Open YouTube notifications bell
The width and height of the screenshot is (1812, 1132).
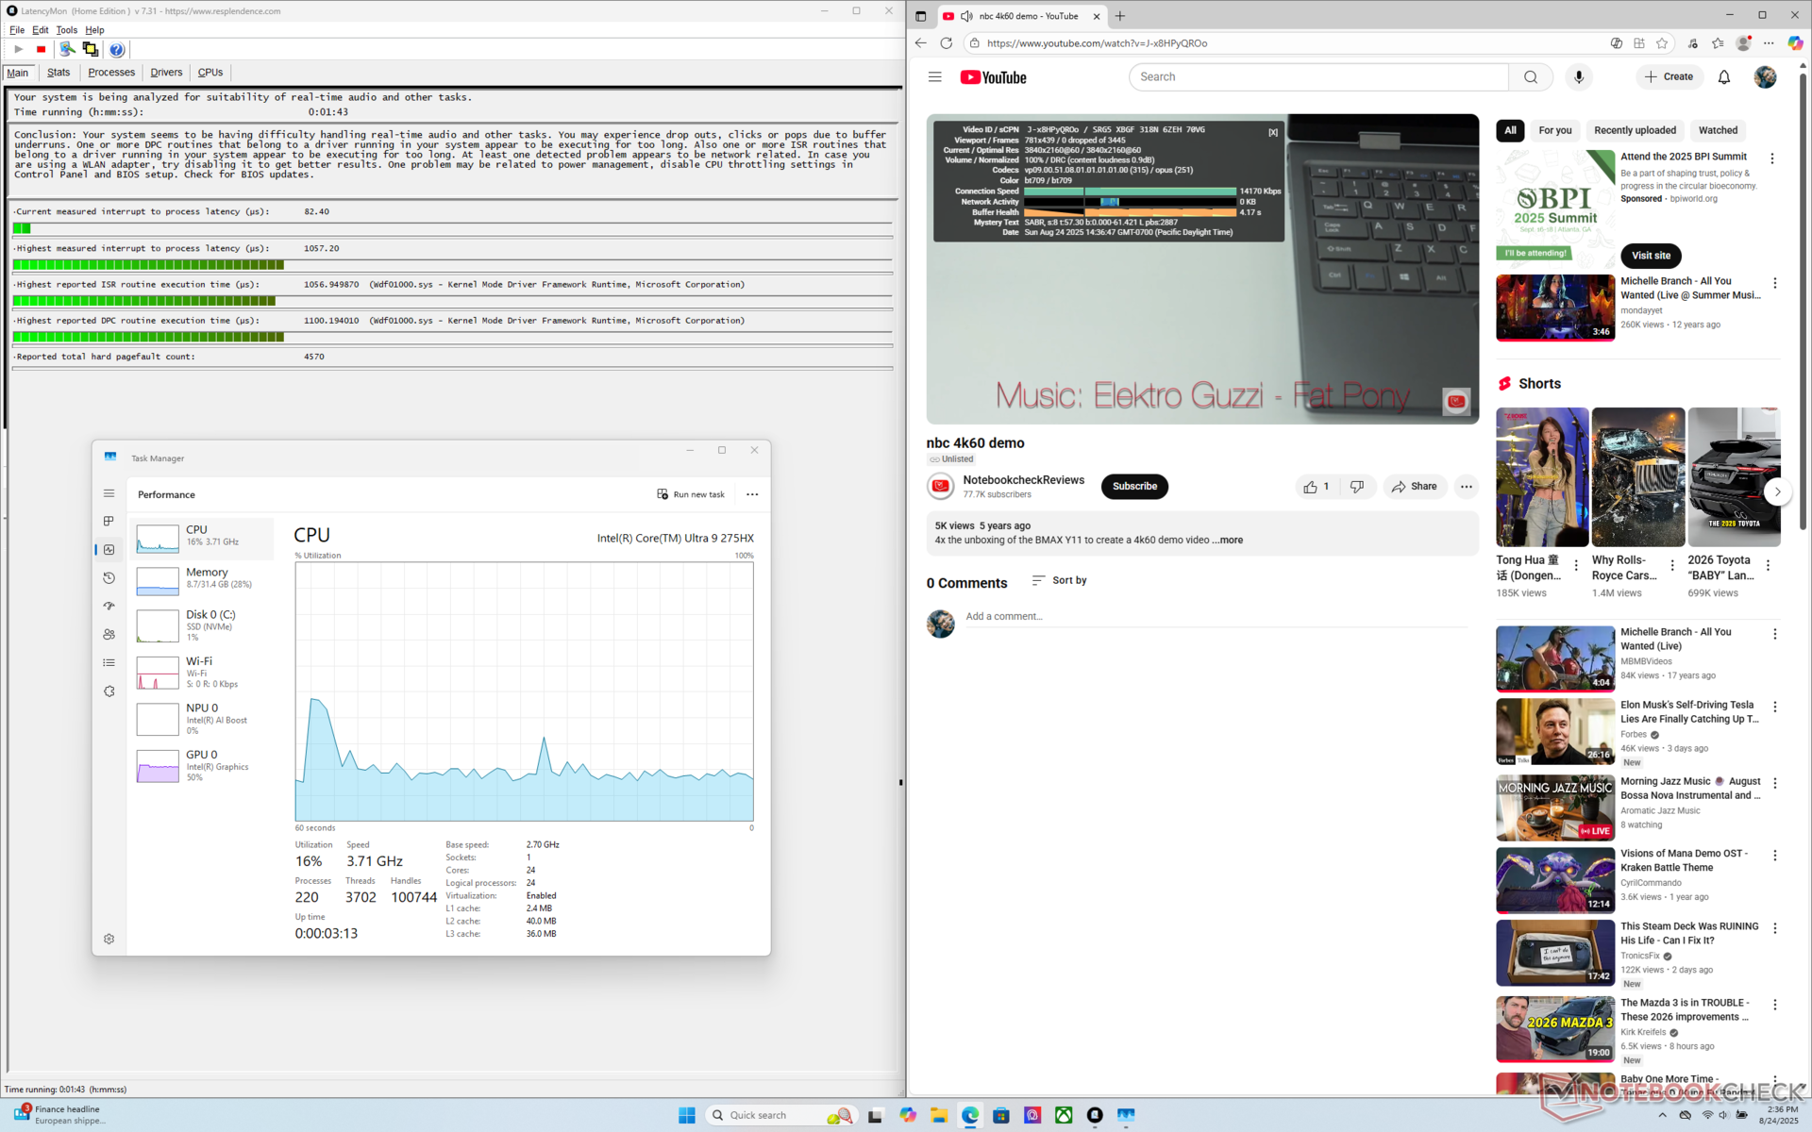[x=1723, y=77]
